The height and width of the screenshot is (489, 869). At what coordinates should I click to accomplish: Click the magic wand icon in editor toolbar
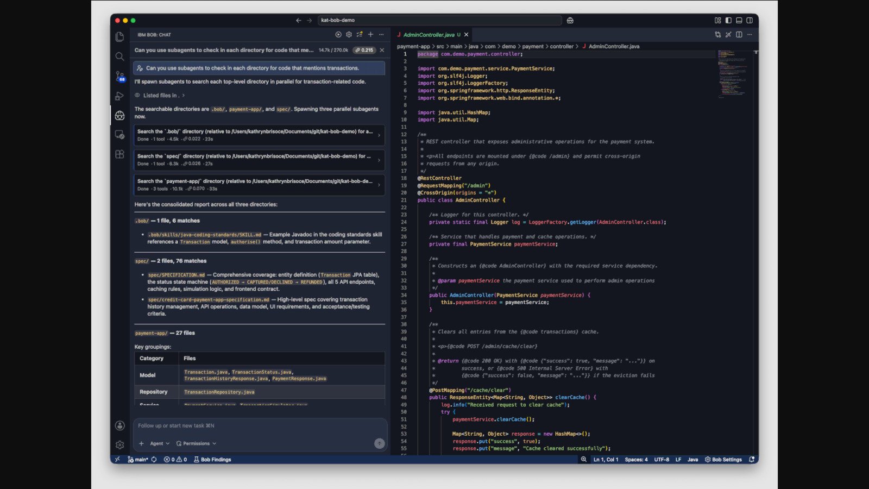(728, 35)
